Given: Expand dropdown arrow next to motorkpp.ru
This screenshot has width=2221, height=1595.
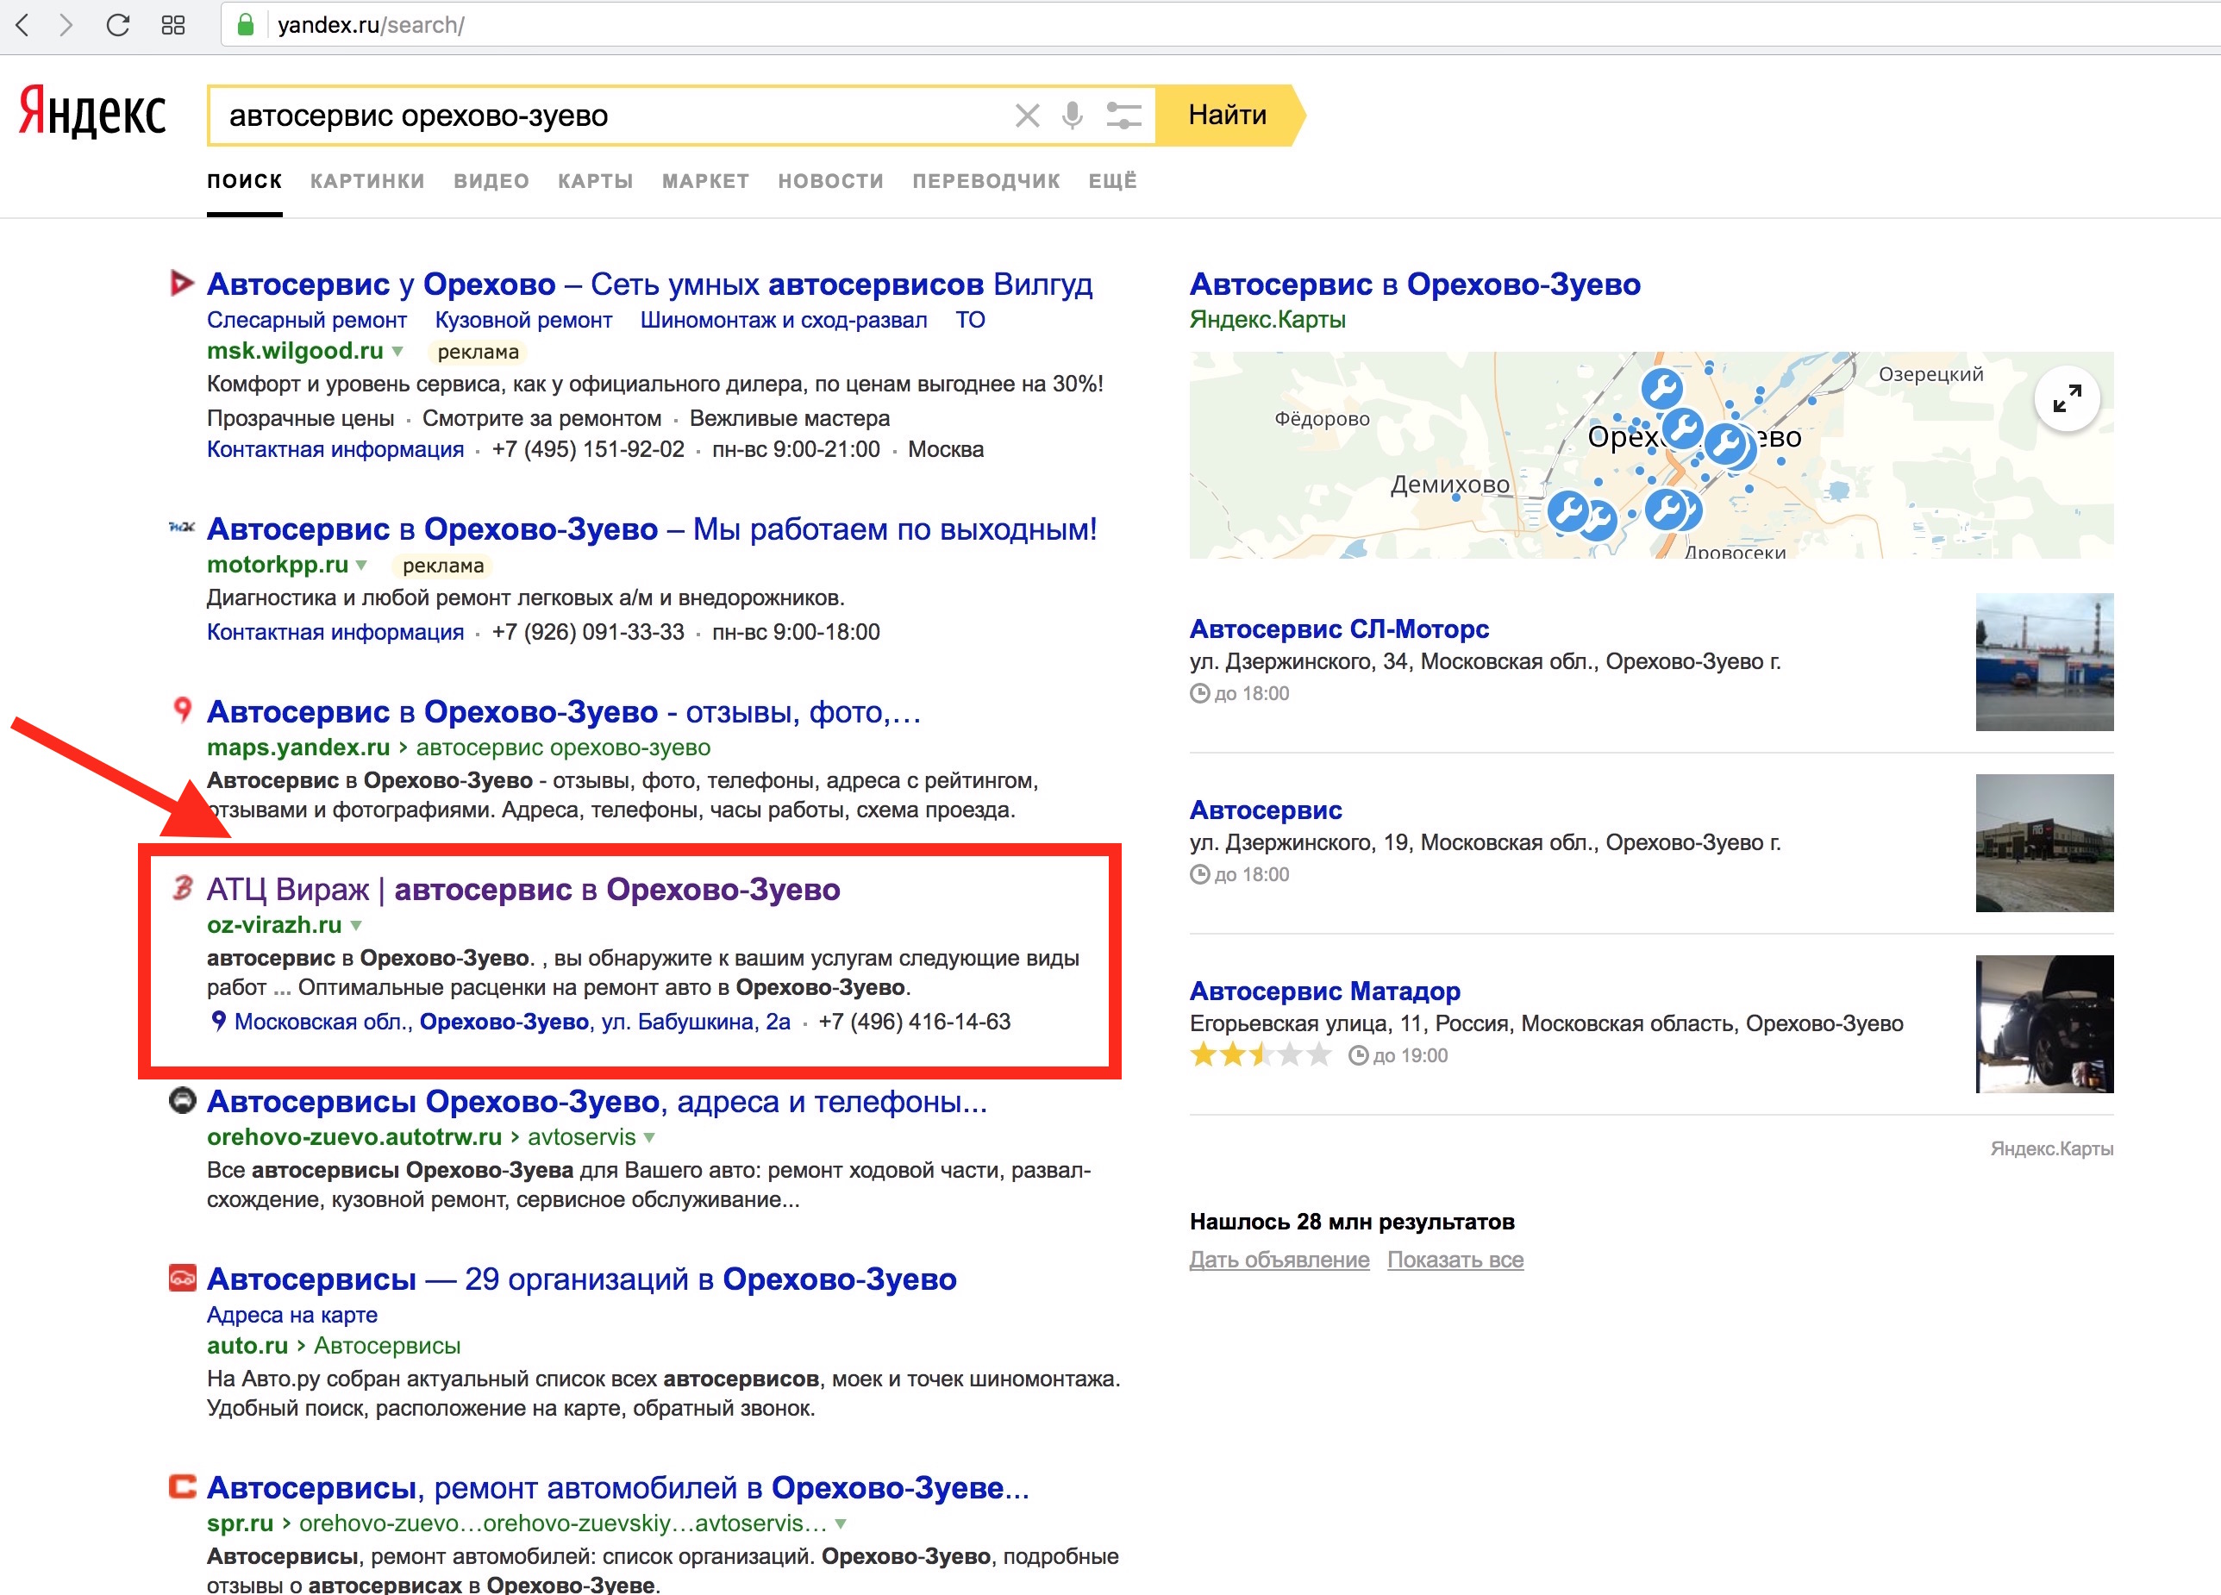Looking at the screenshot, I should click(x=361, y=565).
